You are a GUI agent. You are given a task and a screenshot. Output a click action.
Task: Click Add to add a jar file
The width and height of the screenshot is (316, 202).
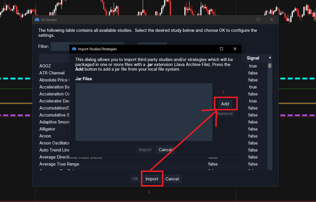[225, 104]
